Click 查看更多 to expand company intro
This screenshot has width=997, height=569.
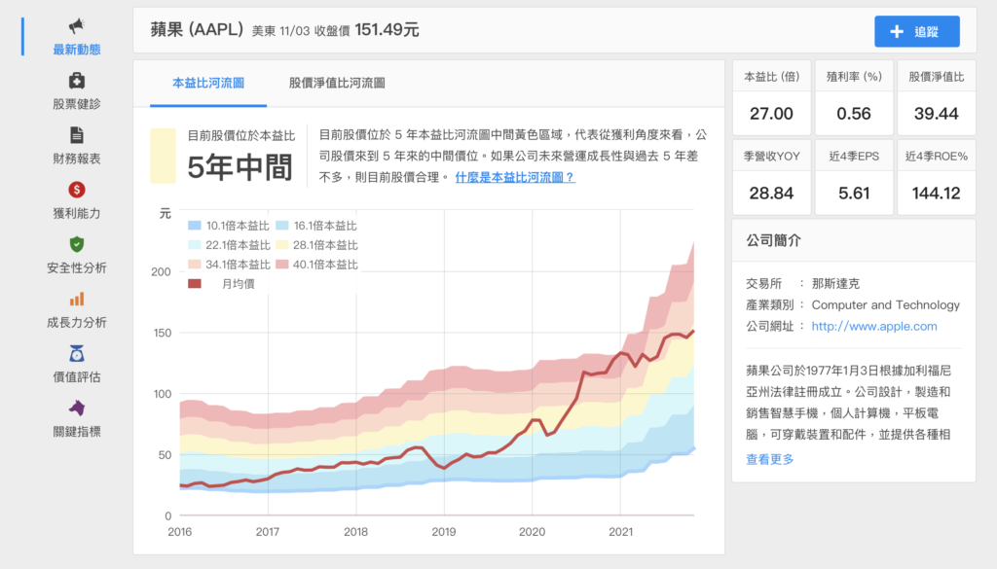tap(770, 459)
